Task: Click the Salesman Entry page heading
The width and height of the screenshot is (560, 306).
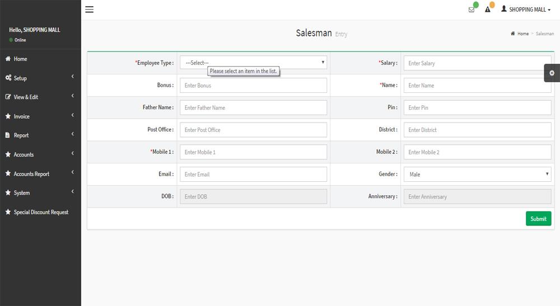Action: [321, 33]
